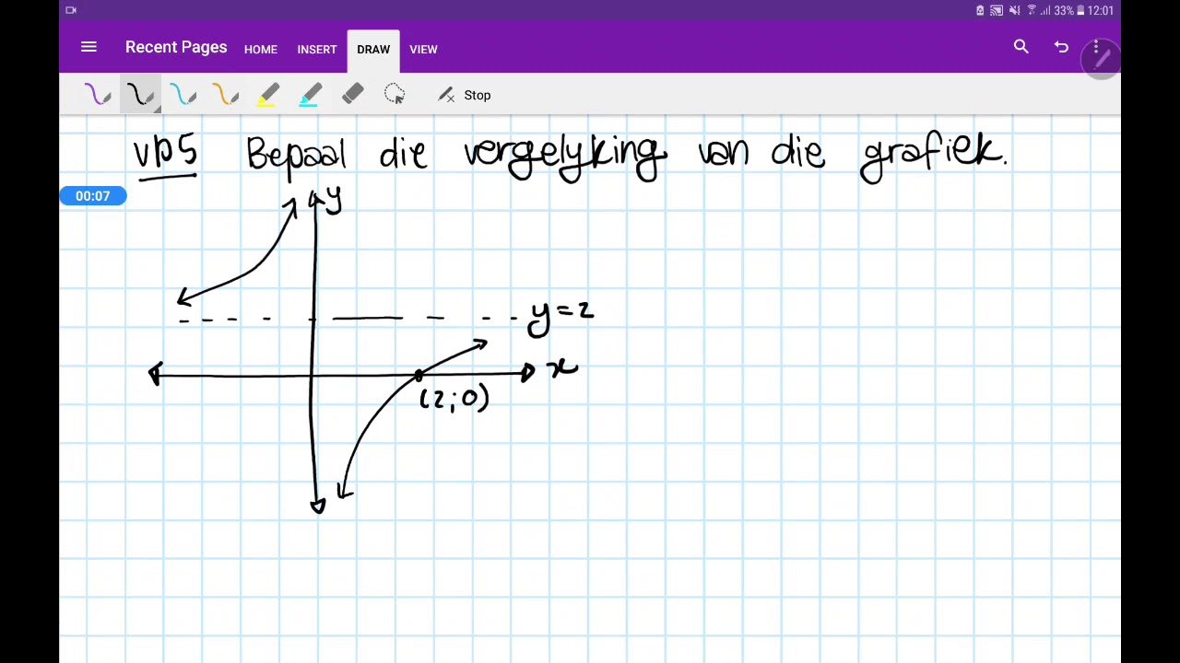
Task: Tap the 00:07 recording timer
Action: (92, 195)
